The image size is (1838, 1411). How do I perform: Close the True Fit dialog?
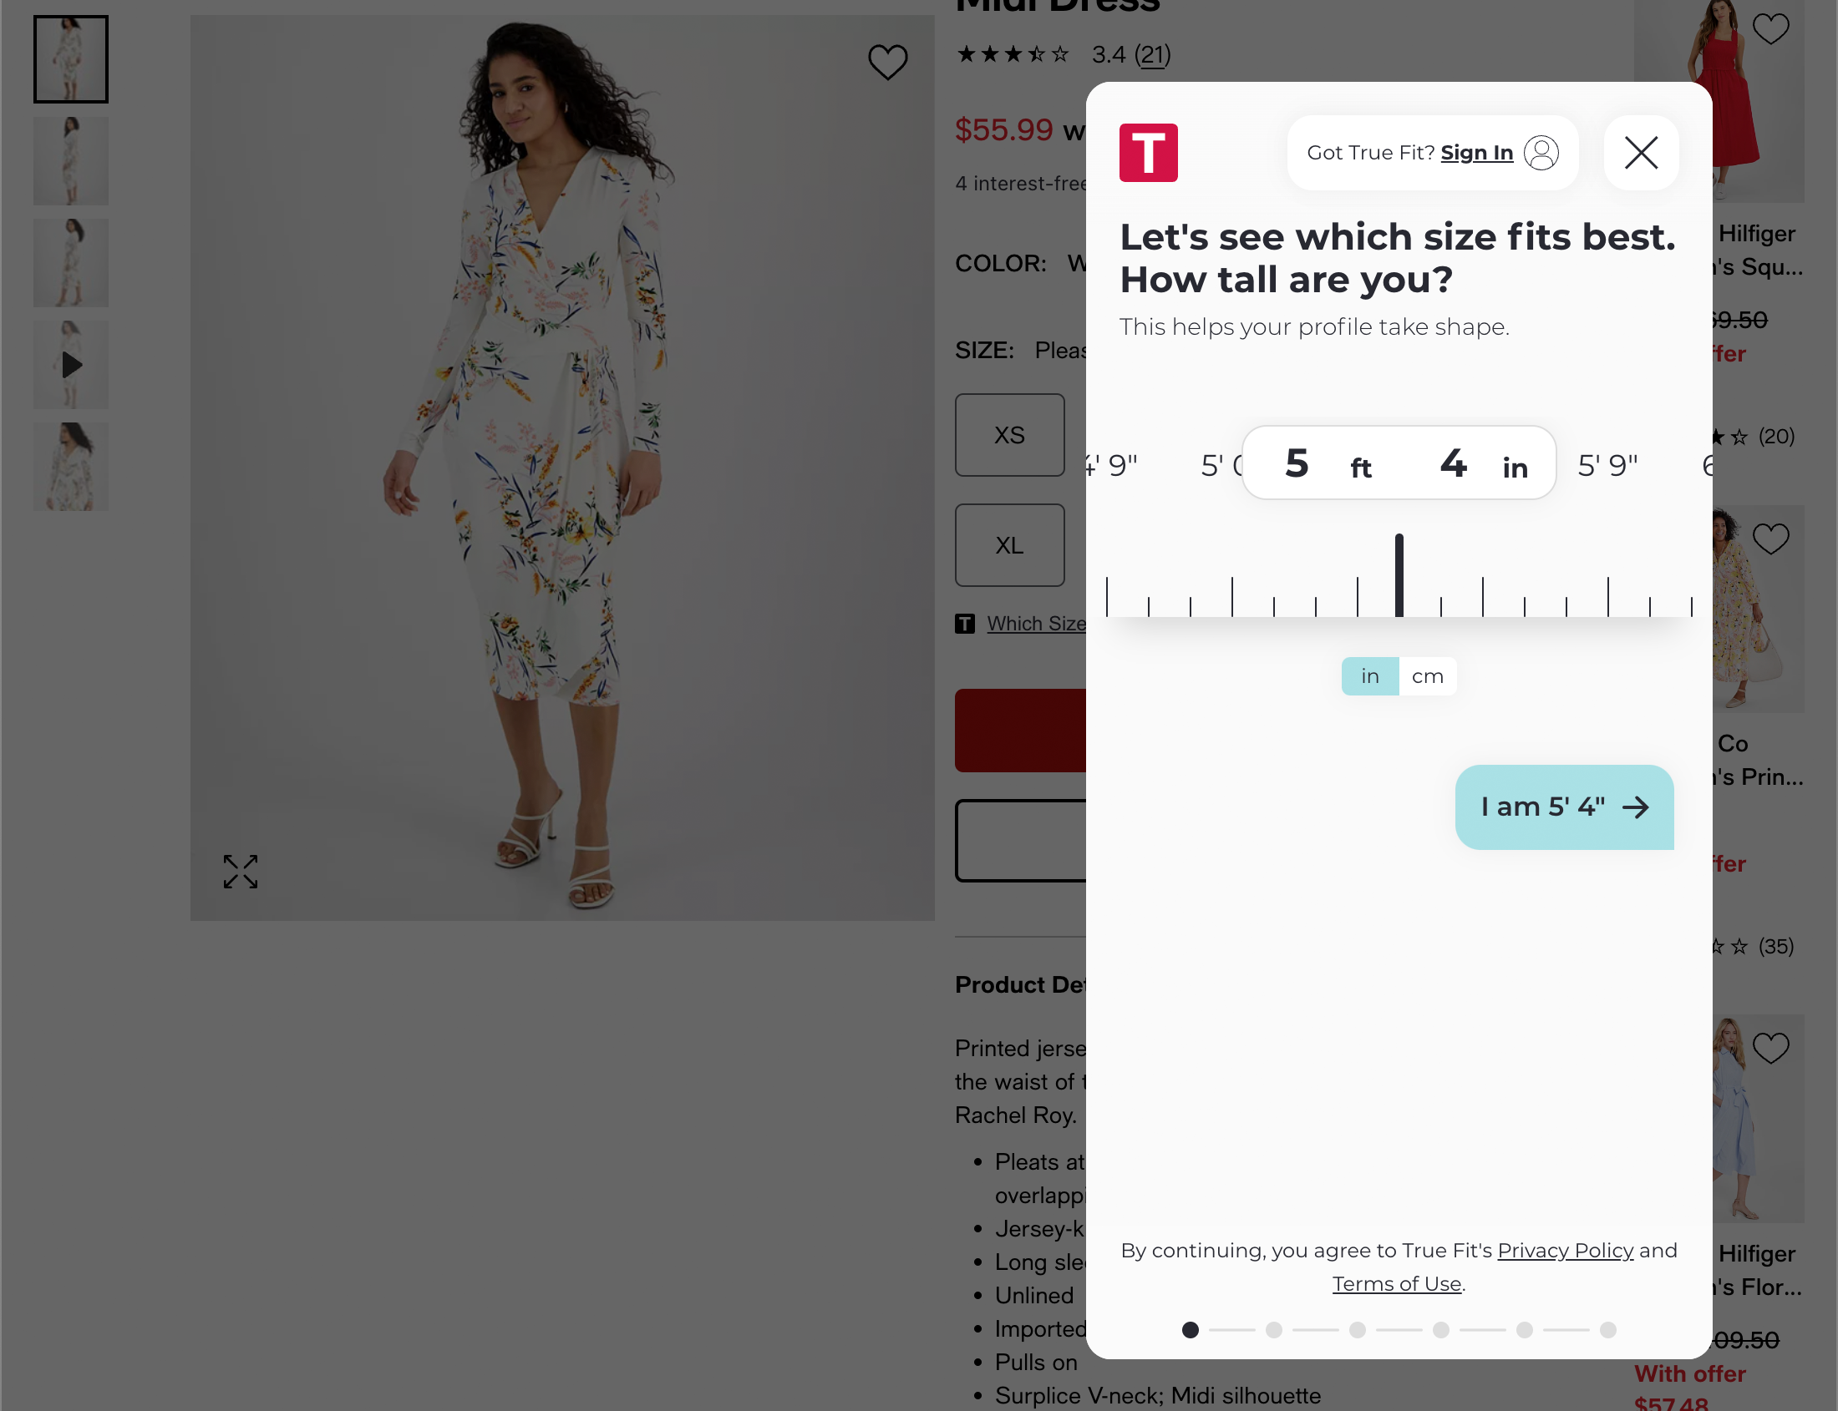coord(1640,152)
